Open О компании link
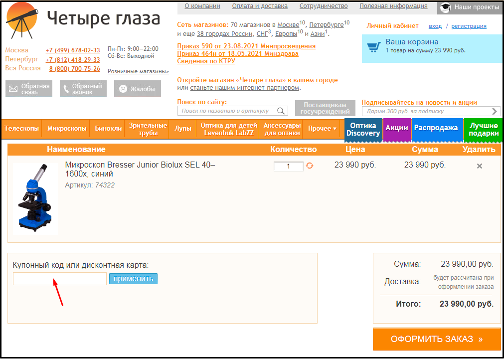 pos(202,6)
